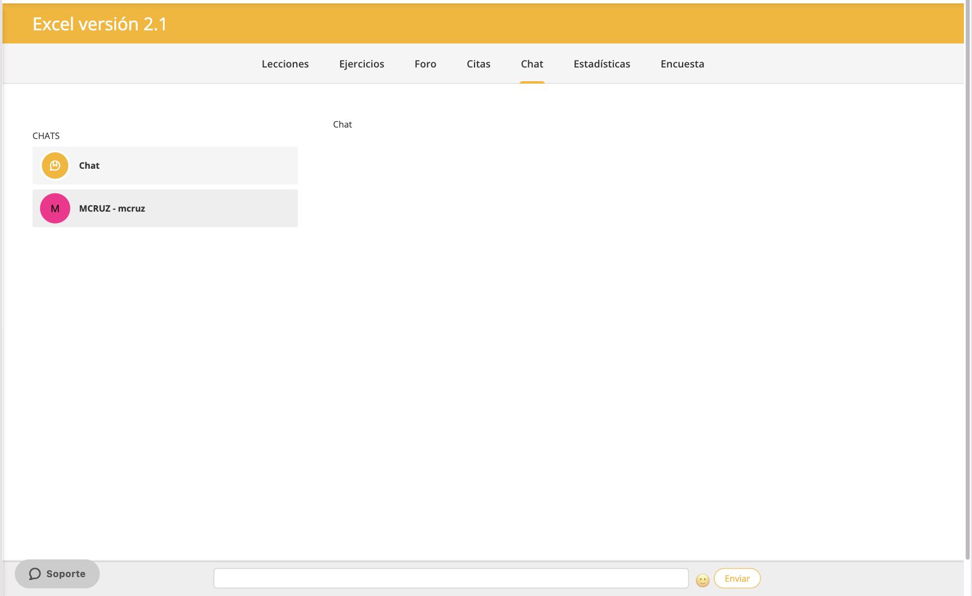Click the bold Chat name in chat list
Viewport: 972px width, 596px height.
(x=89, y=165)
